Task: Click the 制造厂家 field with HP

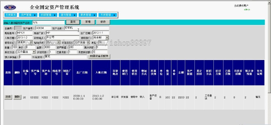Action: tap(63, 33)
